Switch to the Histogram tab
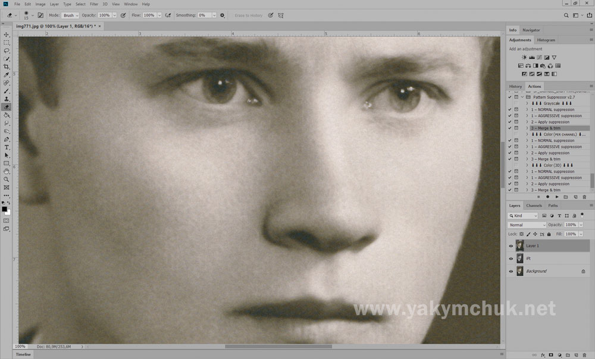Image resolution: width=595 pixels, height=359 pixels. coord(546,40)
